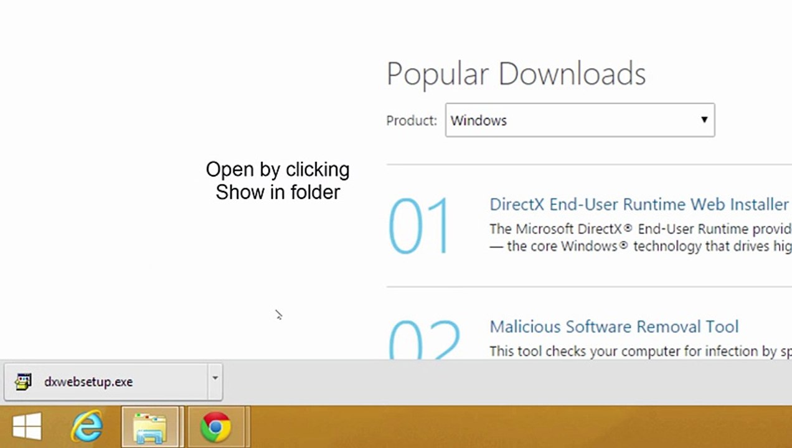The width and height of the screenshot is (792, 448).
Task: Switch to Google Chrome in the taskbar
Action: [x=215, y=427]
